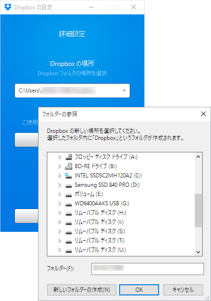Viewport: 211px width, 301px height.
Task: Click the WD6400AAKS USB (G:) drive icon
Action: tap(69, 204)
